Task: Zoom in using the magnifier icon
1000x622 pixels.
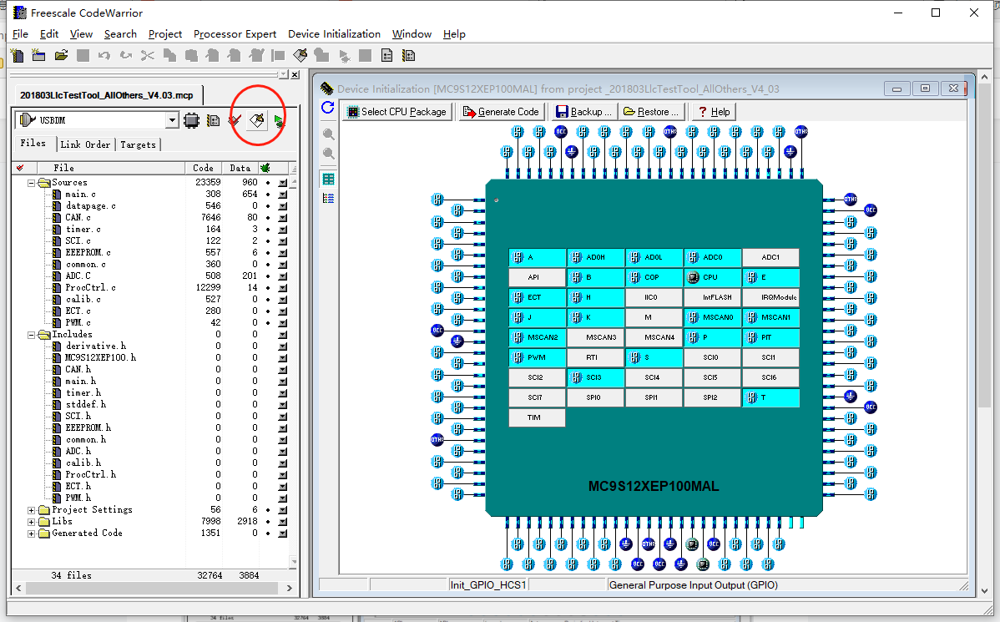Action: point(328,134)
